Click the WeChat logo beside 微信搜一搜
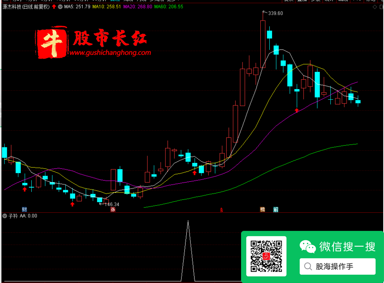This screenshot has height=283, width=384. pos(307,247)
